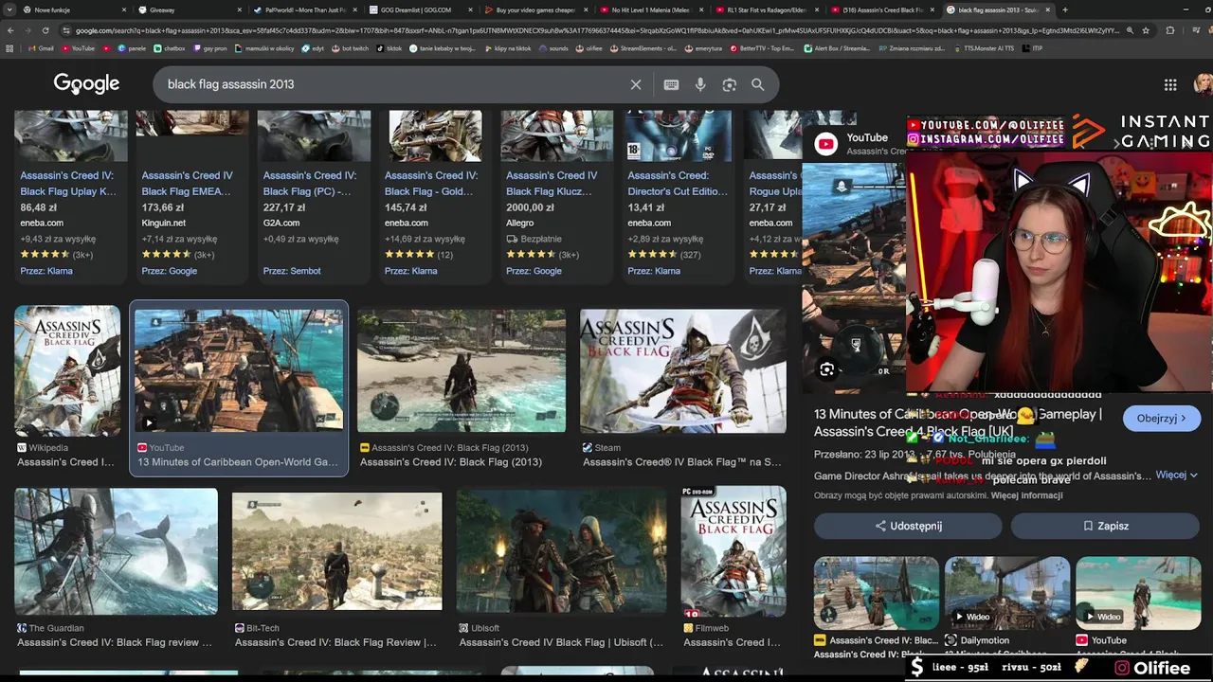Open the tiktok bookmark

click(x=389, y=48)
